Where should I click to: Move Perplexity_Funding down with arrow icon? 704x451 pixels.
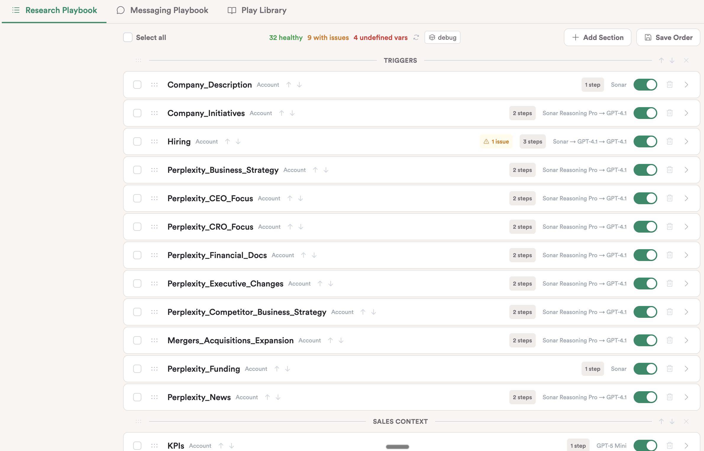tap(288, 369)
